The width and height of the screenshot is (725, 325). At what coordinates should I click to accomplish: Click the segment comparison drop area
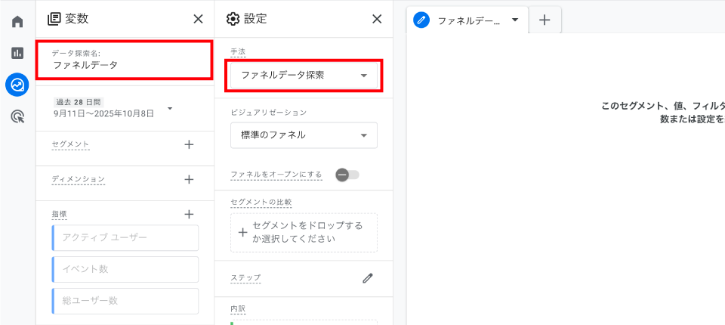click(x=304, y=232)
